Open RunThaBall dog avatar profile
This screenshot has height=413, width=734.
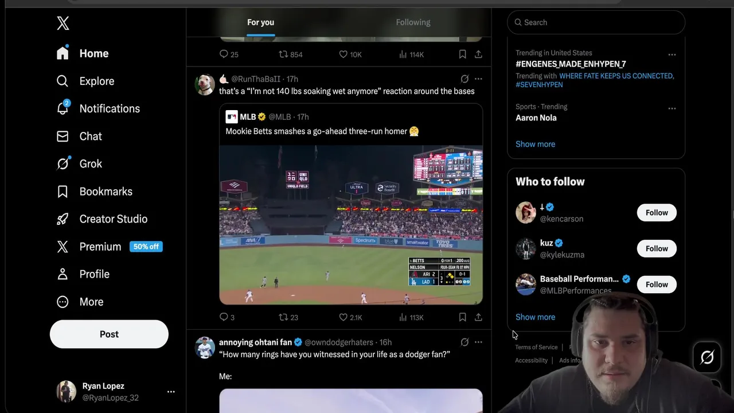[x=205, y=84]
